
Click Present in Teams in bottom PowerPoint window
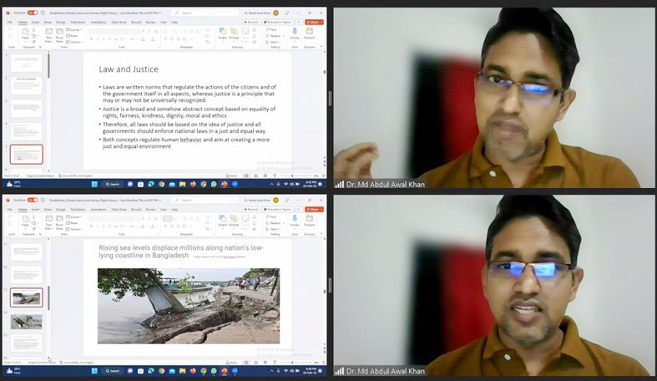(x=277, y=209)
